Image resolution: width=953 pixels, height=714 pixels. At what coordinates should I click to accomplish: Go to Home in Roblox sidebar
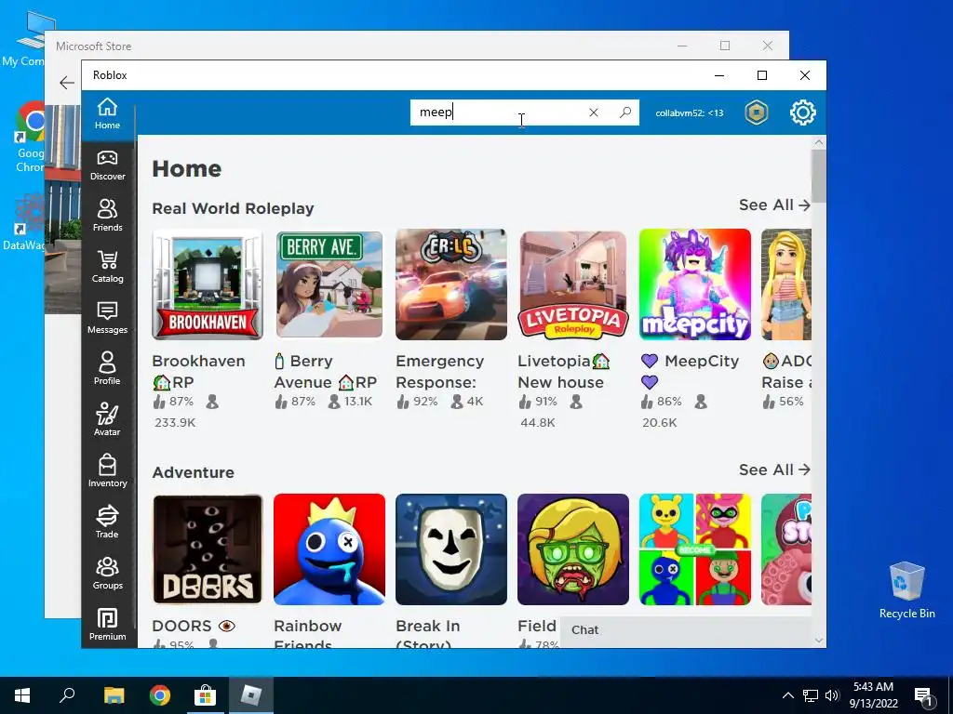click(x=107, y=114)
